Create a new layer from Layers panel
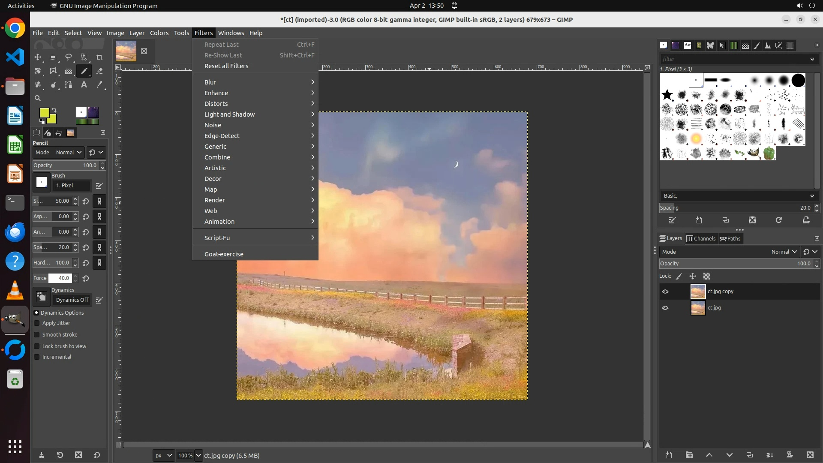The width and height of the screenshot is (823, 463). (x=669, y=455)
